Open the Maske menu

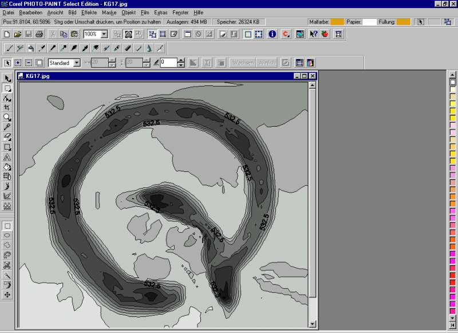pyautogui.click(x=109, y=12)
